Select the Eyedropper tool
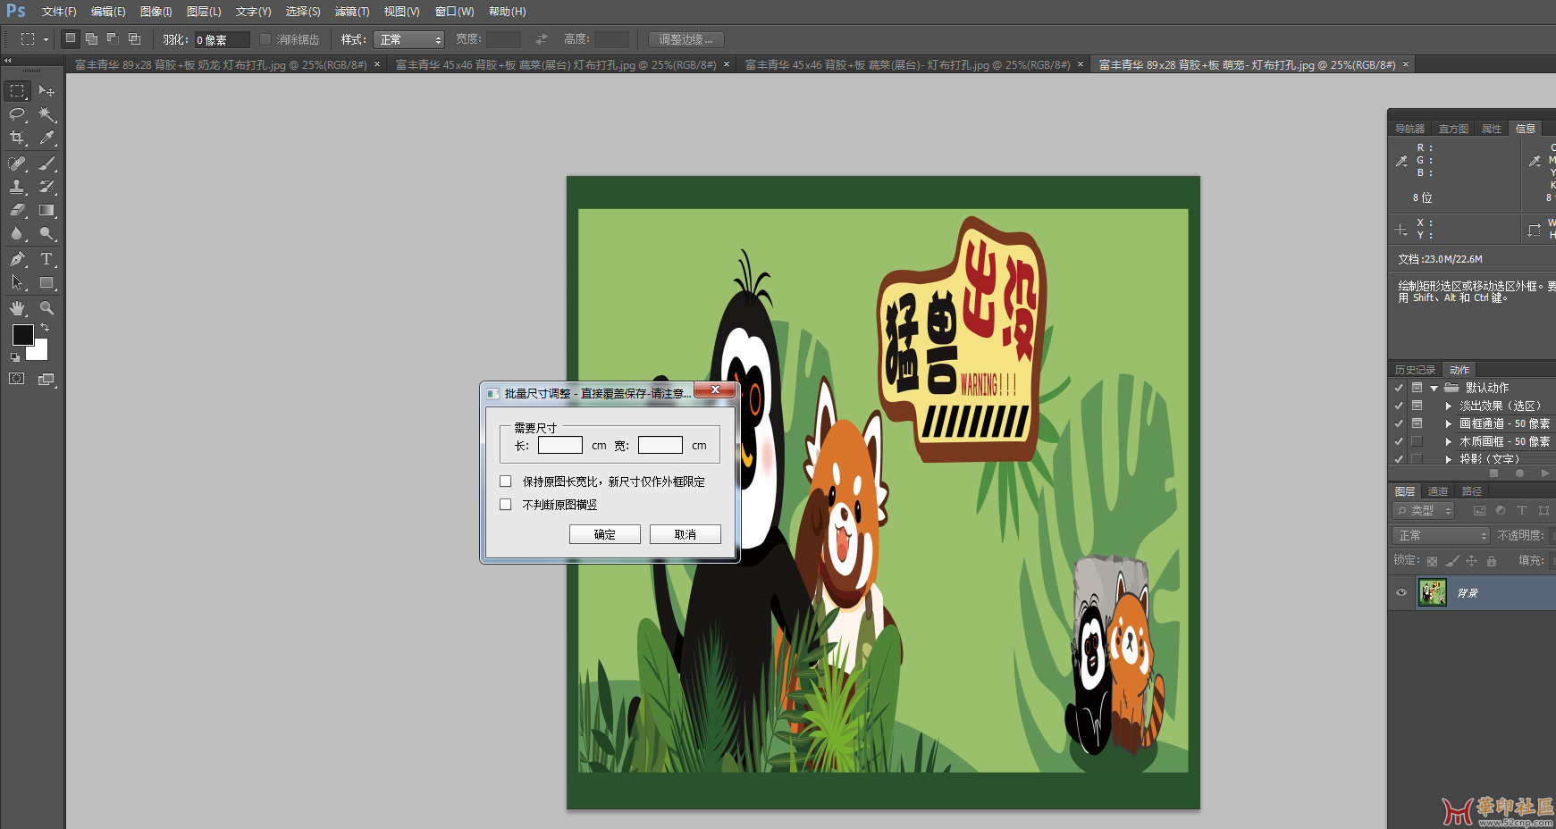Image resolution: width=1556 pixels, height=829 pixels. pos(47,138)
